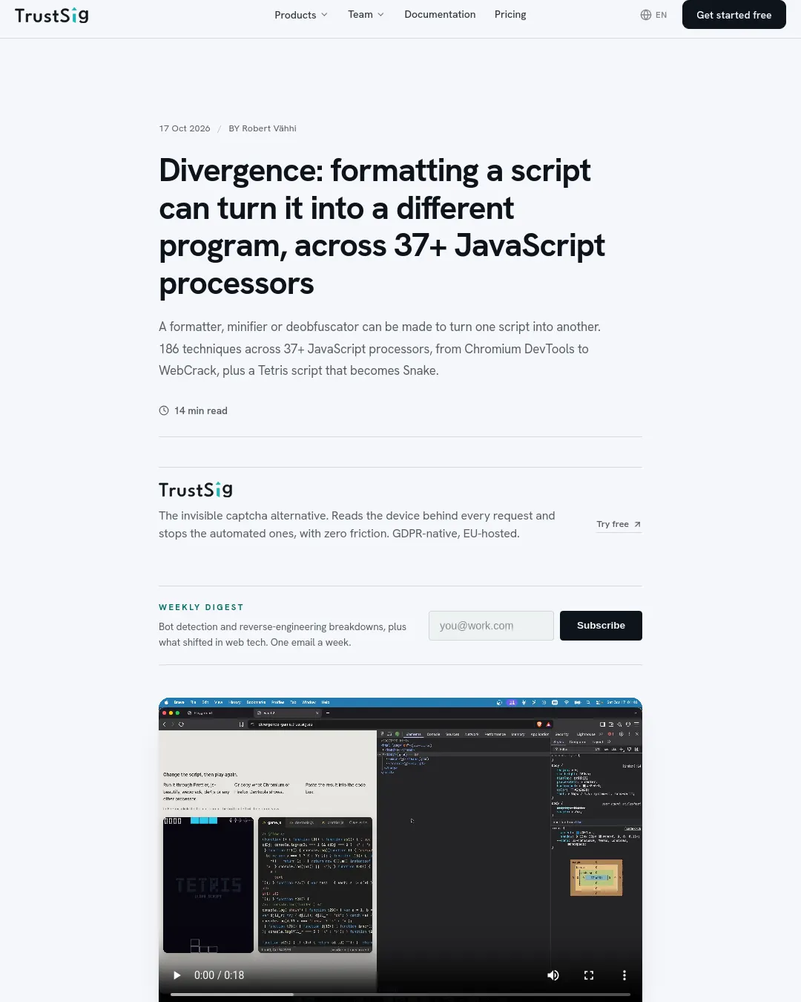Click the TrustSig logo above the captcha blurb
Screen dimensions: 801x1002
coord(196,490)
